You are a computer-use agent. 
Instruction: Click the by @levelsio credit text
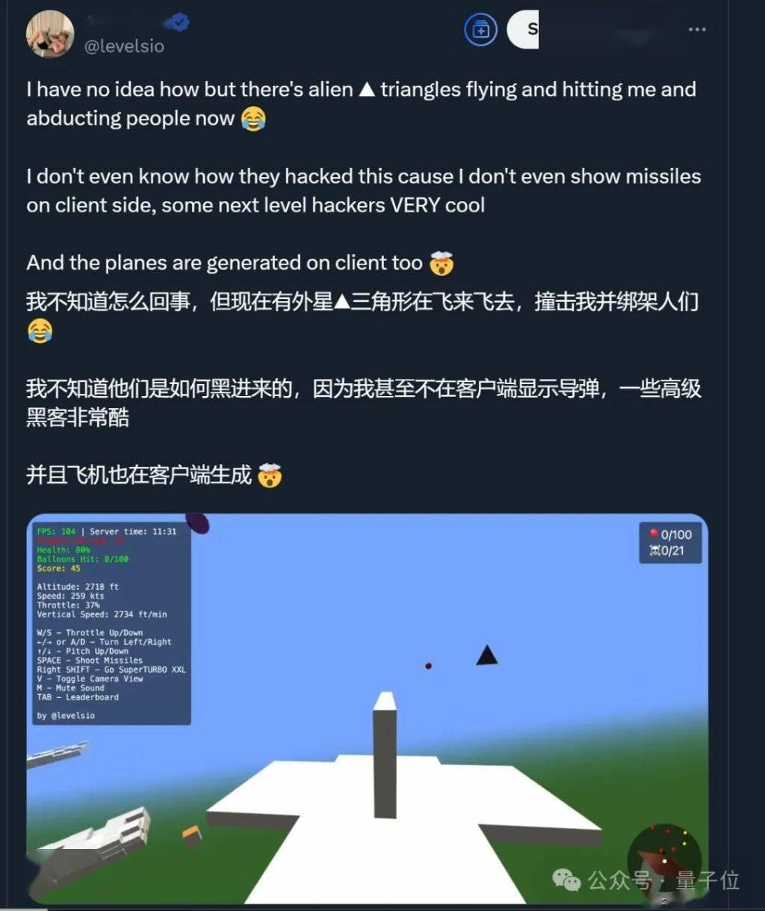[x=66, y=715]
